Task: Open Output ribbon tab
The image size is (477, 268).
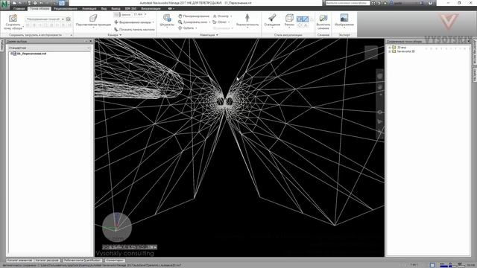Action: 116,8
